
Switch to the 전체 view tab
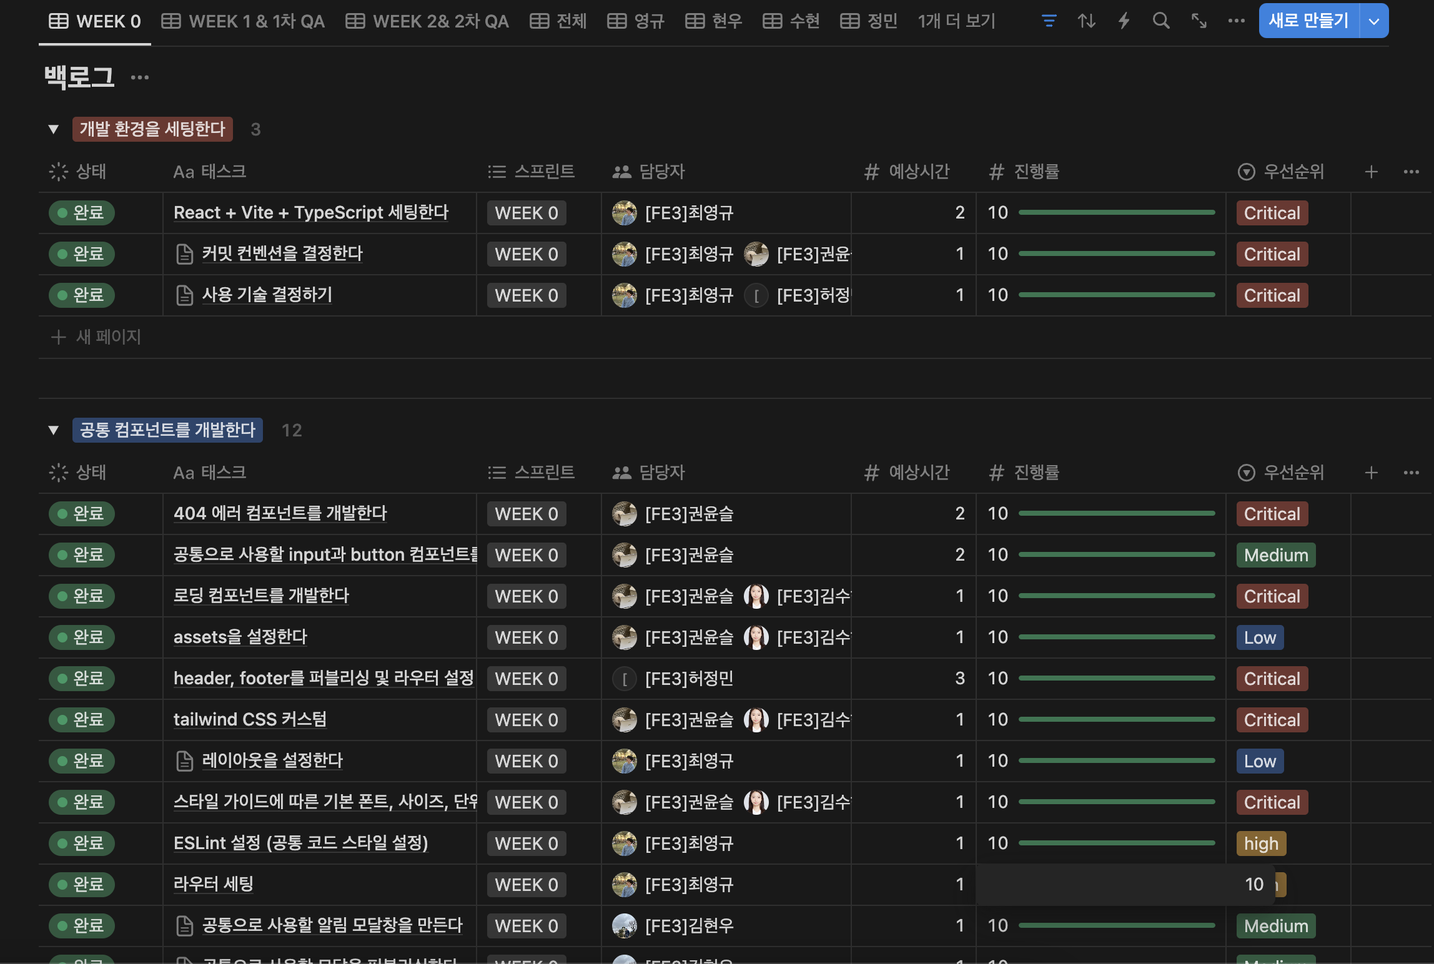tap(558, 21)
